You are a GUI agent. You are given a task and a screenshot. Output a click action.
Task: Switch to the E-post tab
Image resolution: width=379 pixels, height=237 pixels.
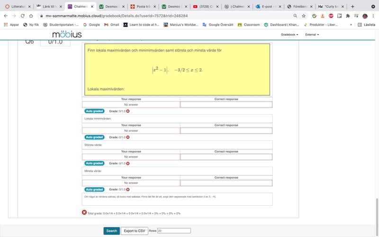tap(268, 7)
